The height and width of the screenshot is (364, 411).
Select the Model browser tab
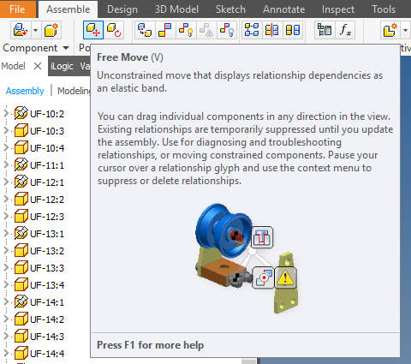13,66
